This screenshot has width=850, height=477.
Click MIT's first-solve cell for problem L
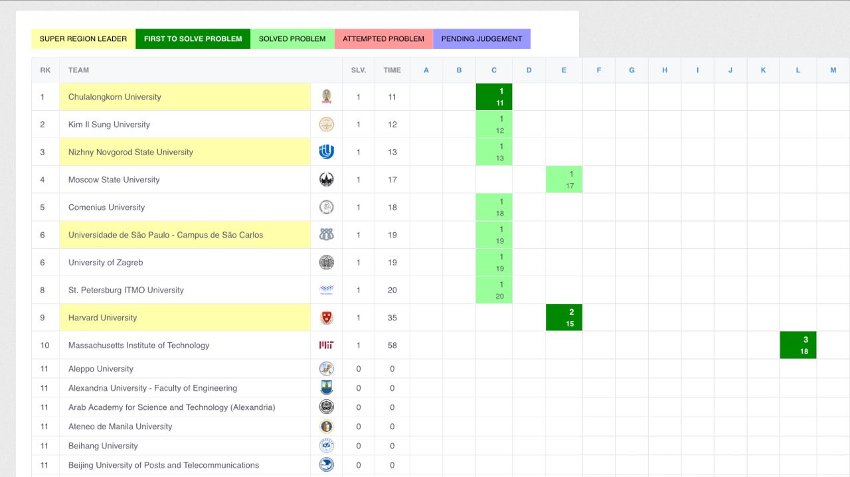[x=798, y=345]
